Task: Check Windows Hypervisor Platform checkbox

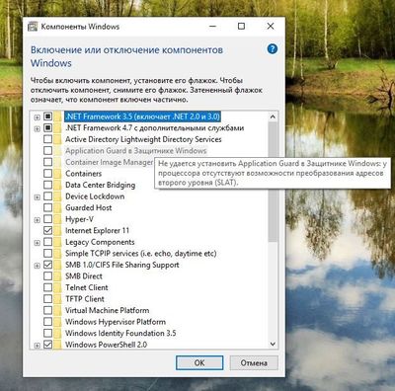Action: coord(48,322)
